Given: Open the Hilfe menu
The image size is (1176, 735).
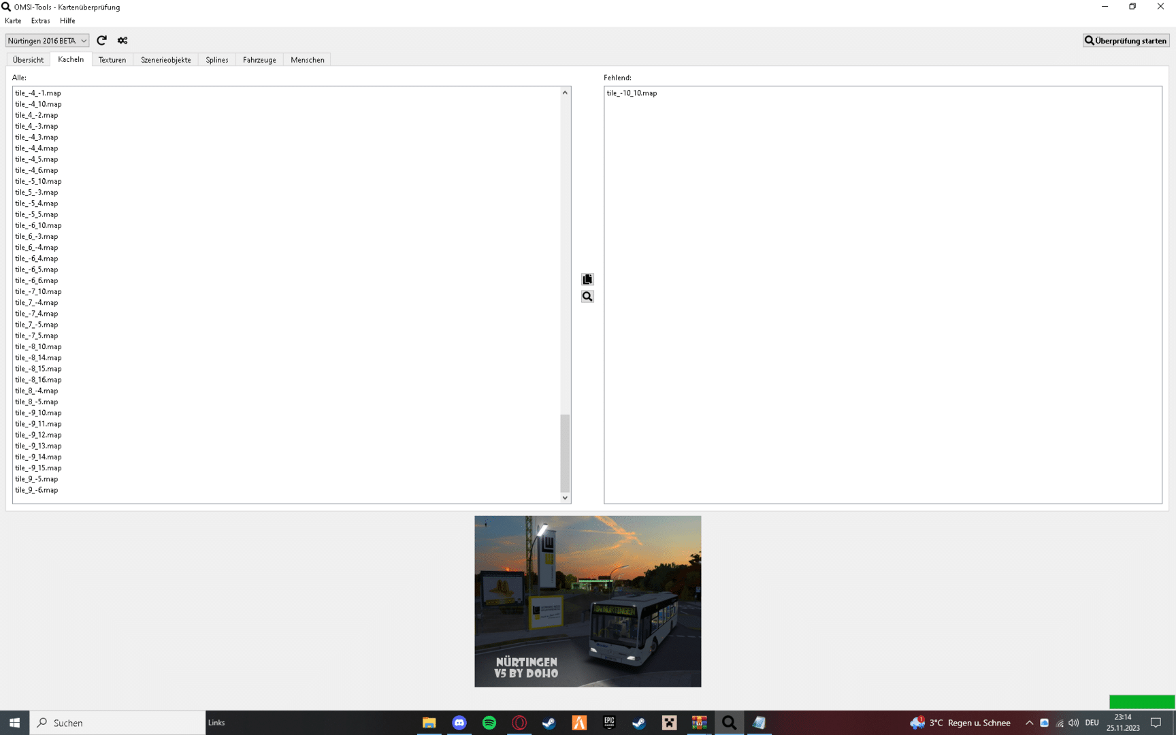Looking at the screenshot, I should click(67, 21).
